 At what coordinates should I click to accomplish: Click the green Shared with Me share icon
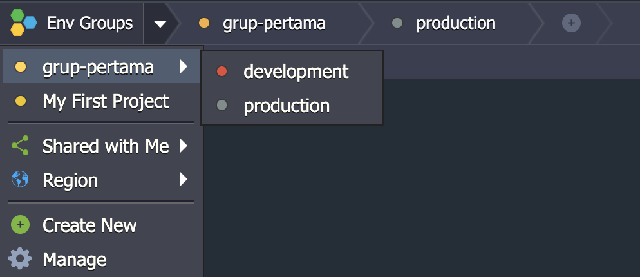[20, 146]
